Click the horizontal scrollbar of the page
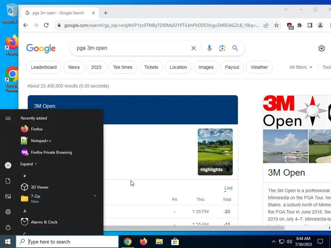 point(194,228)
